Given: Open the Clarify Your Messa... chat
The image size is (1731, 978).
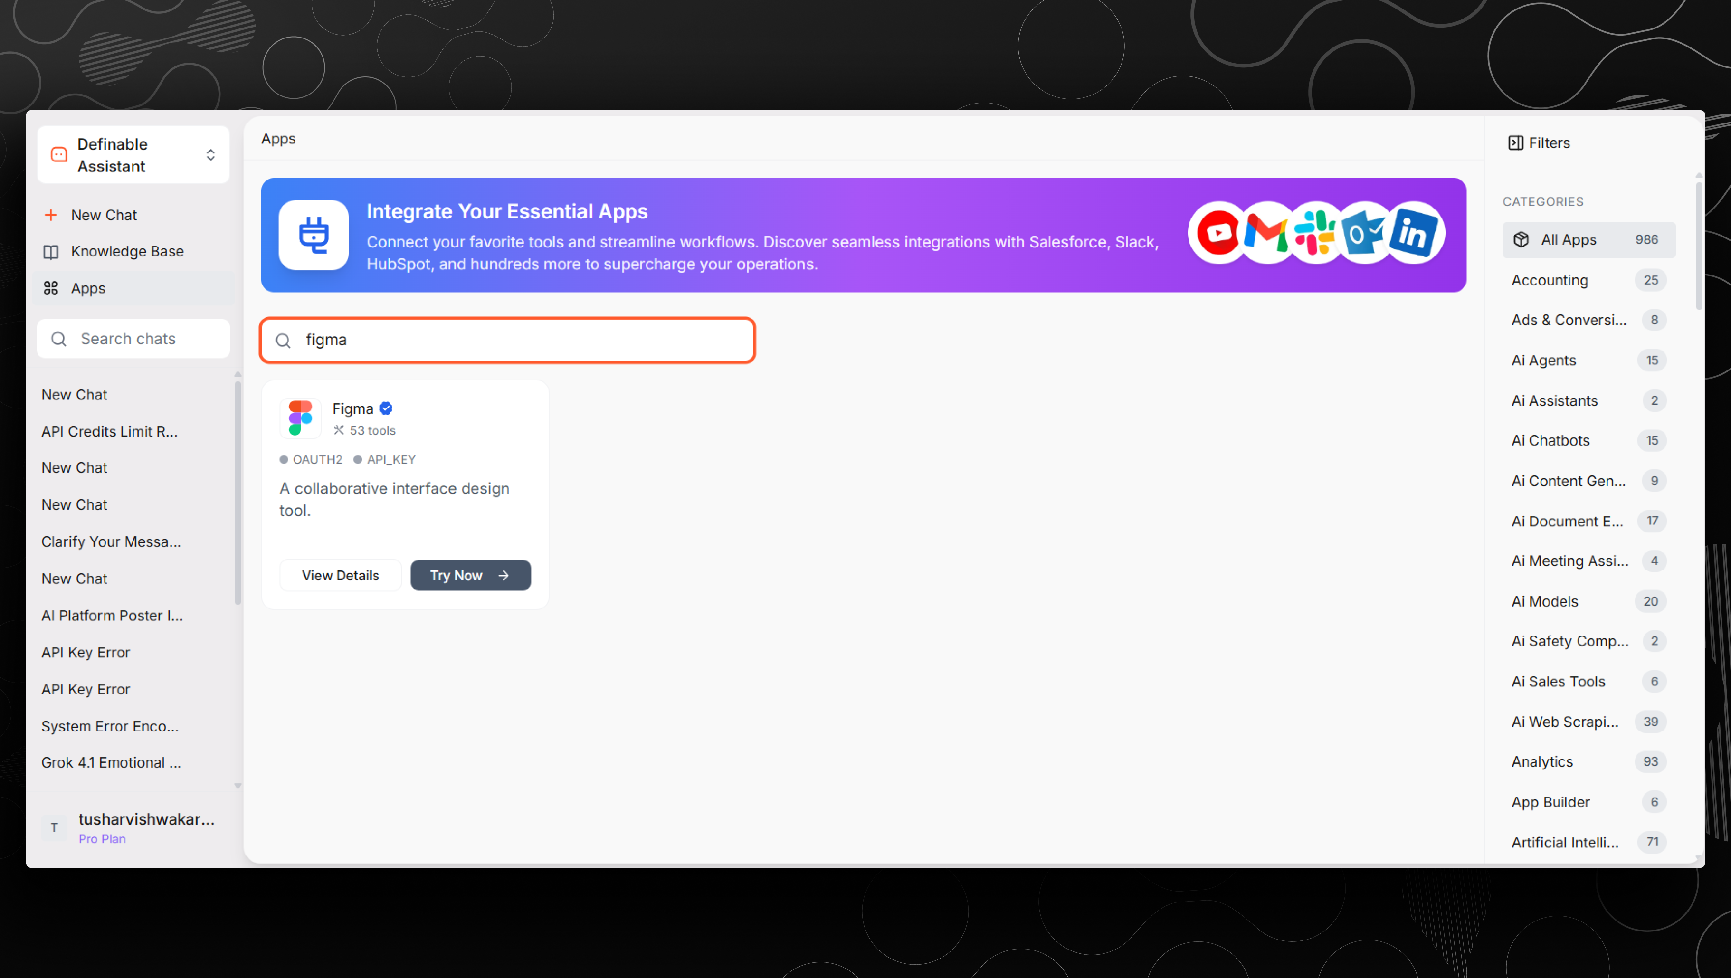Looking at the screenshot, I should click(x=111, y=541).
